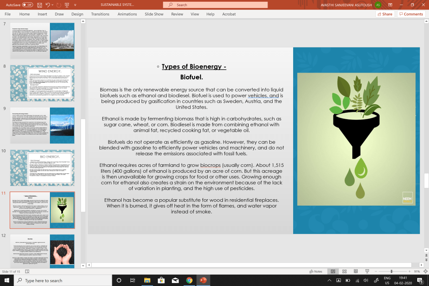Open Reading View from status bar
Image resolution: width=429 pixels, height=286 pixels.
point(356,271)
